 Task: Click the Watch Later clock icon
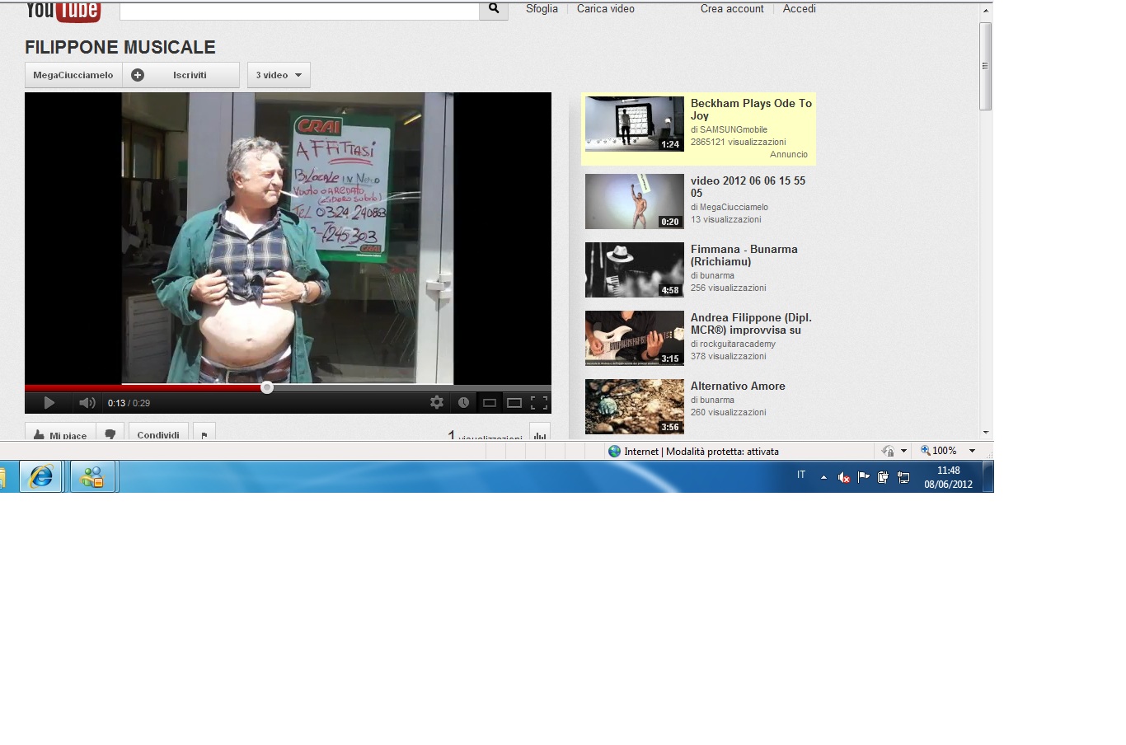[x=463, y=402]
